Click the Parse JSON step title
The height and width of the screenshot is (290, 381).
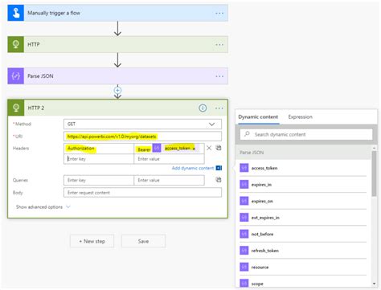(40, 76)
